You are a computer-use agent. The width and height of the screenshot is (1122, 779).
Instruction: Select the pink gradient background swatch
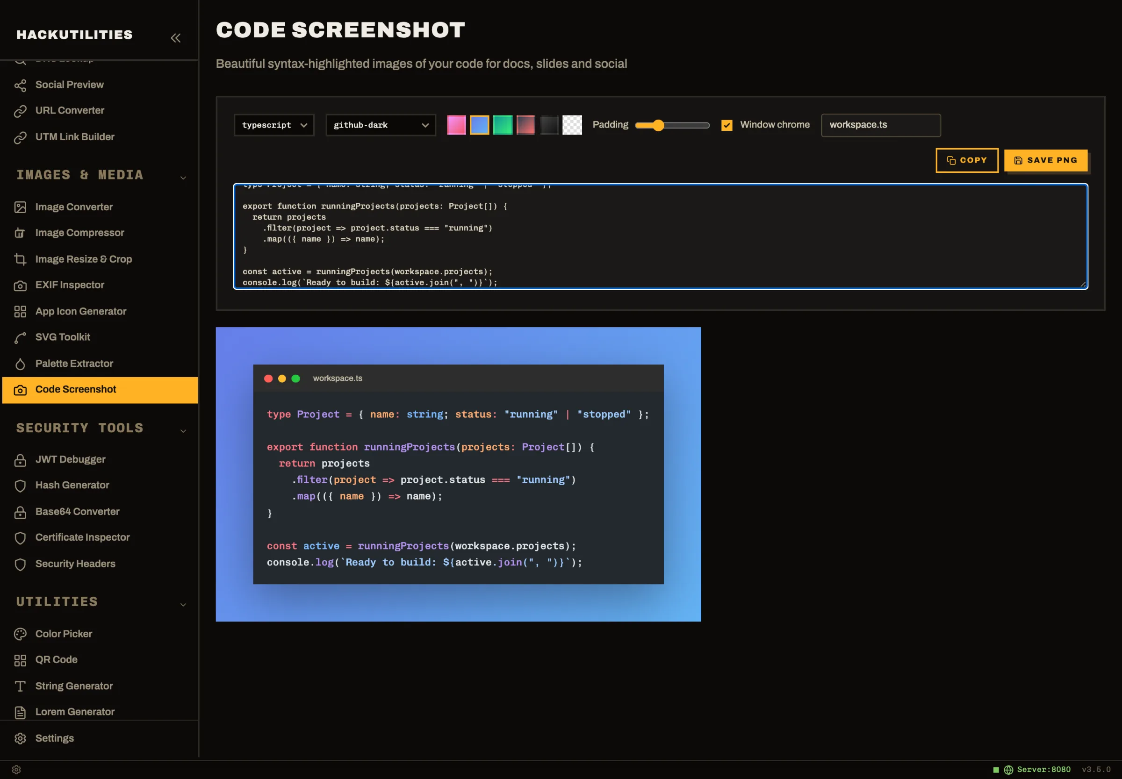tap(456, 125)
